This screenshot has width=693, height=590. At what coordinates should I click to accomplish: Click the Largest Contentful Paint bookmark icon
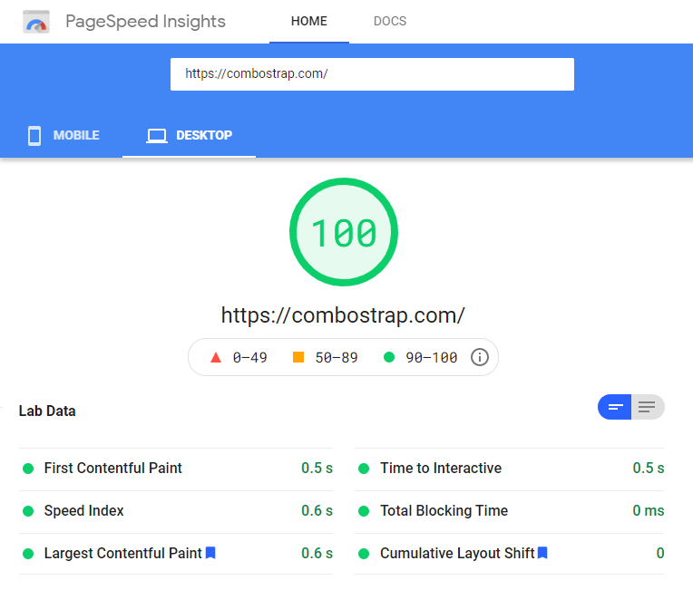(x=210, y=553)
